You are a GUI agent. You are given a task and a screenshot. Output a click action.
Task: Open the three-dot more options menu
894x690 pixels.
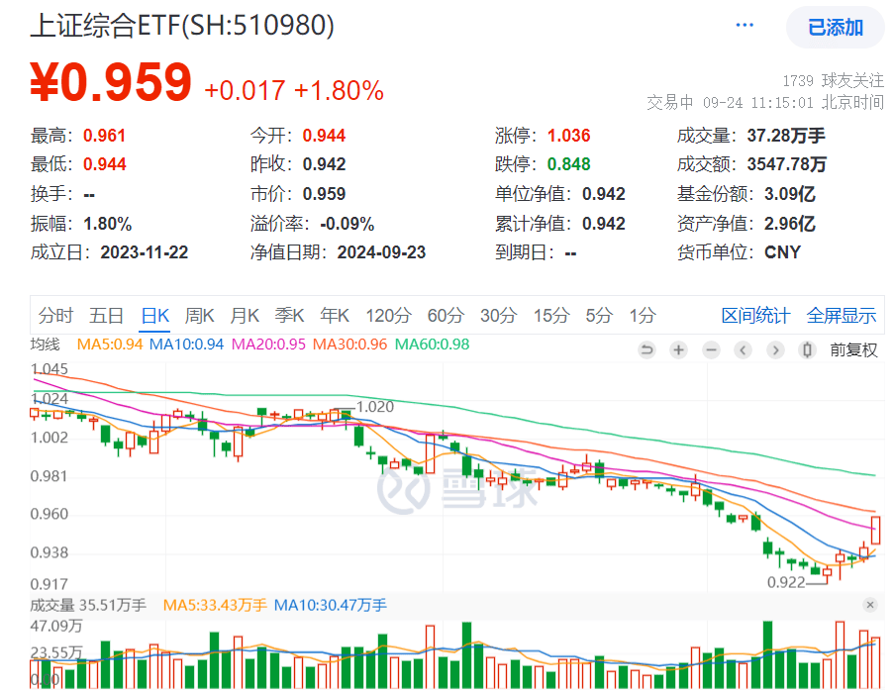(x=746, y=27)
